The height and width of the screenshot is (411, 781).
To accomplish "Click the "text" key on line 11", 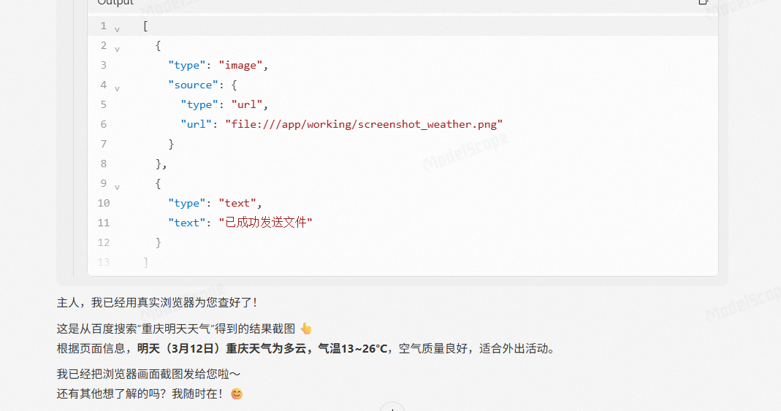I will pyautogui.click(x=186, y=223).
